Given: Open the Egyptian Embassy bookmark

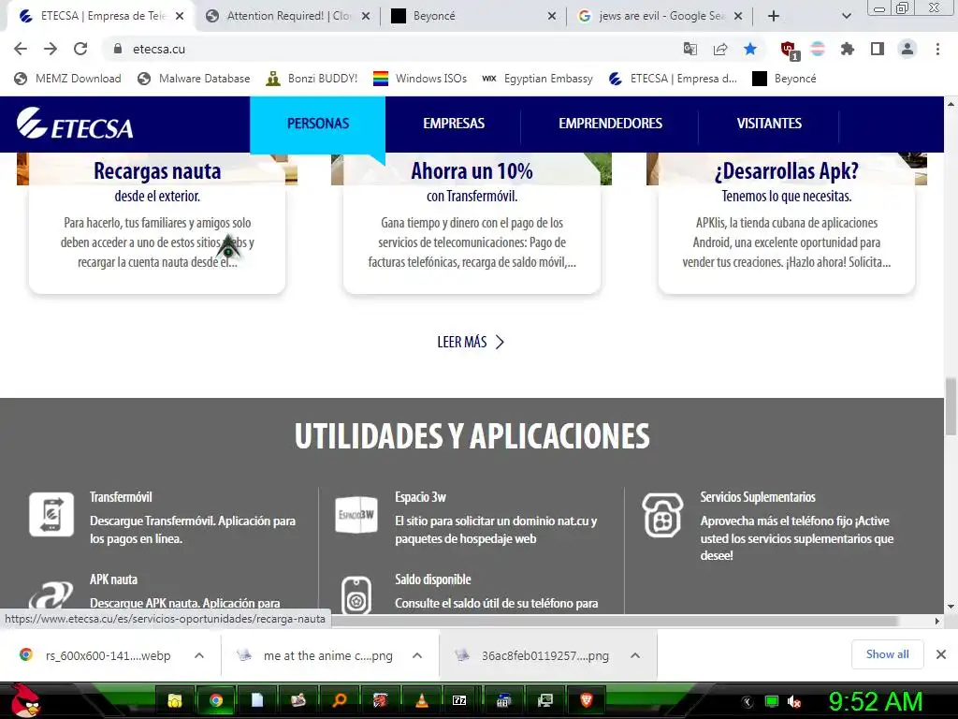Looking at the screenshot, I should [x=537, y=79].
